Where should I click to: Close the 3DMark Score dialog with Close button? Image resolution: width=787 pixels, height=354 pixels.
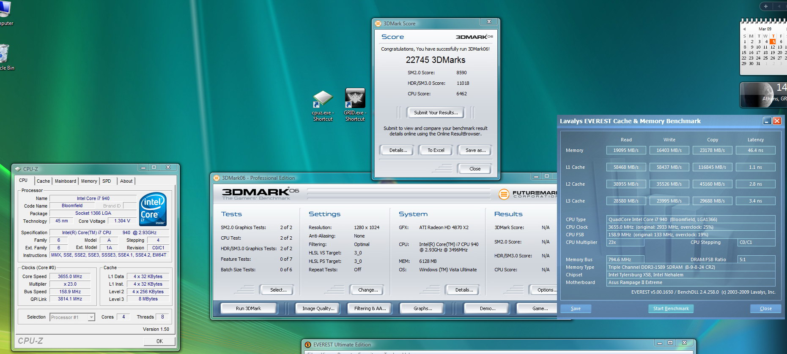coord(474,169)
